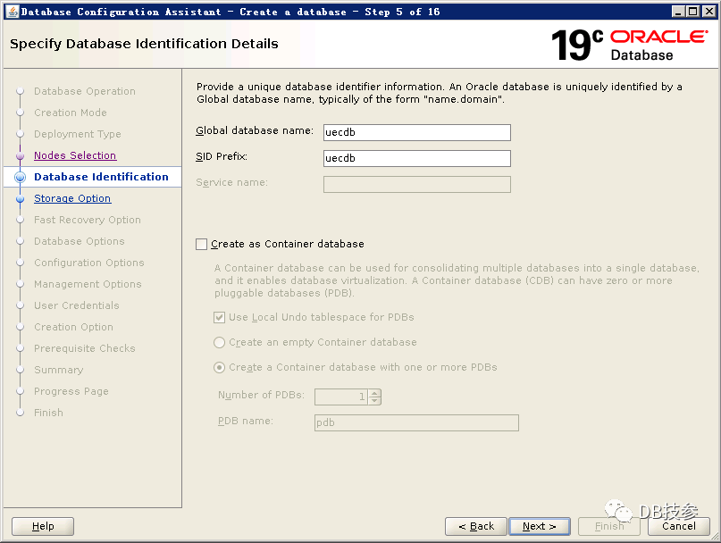The image size is (721, 543).
Task: Decrease the Number of PDBs value
Action: (x=375, y=400)
